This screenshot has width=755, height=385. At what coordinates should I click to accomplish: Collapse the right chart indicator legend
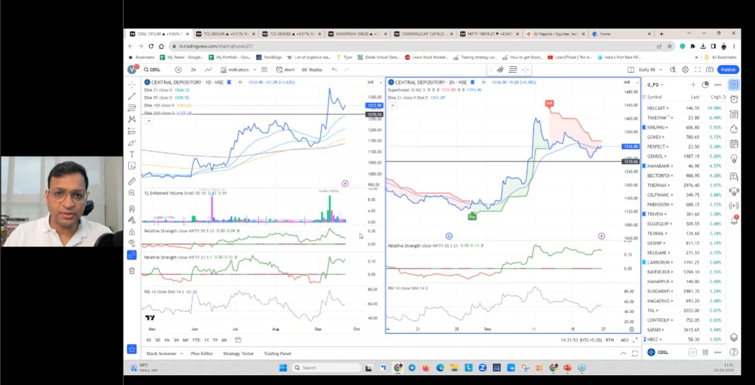(x=392, y=105)
